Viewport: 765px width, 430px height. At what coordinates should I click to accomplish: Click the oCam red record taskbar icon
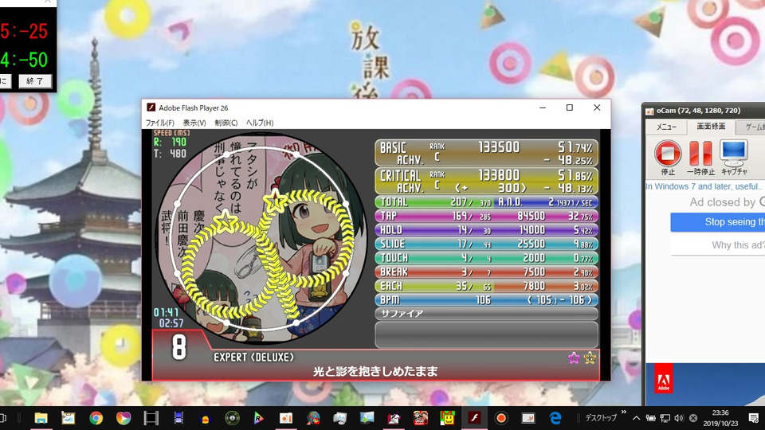(501, 418)
